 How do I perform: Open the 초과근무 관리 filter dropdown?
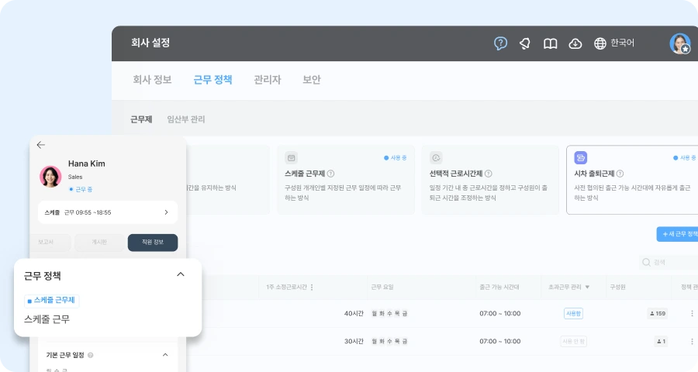[x=587, y=287]
